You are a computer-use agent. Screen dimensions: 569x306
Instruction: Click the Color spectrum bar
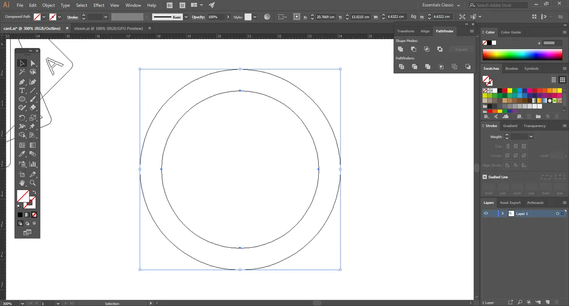pos(522,55)
